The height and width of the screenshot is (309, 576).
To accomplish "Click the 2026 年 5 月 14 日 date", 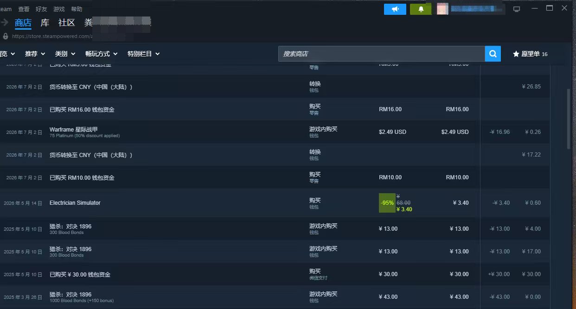I will pos(23,203).
